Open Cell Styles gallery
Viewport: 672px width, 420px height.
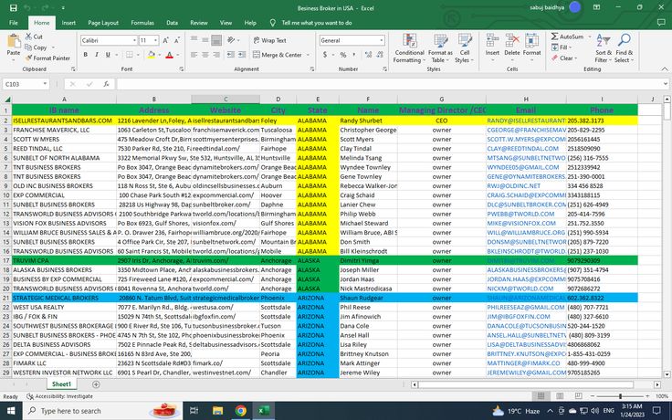click(x=464, y=48)
